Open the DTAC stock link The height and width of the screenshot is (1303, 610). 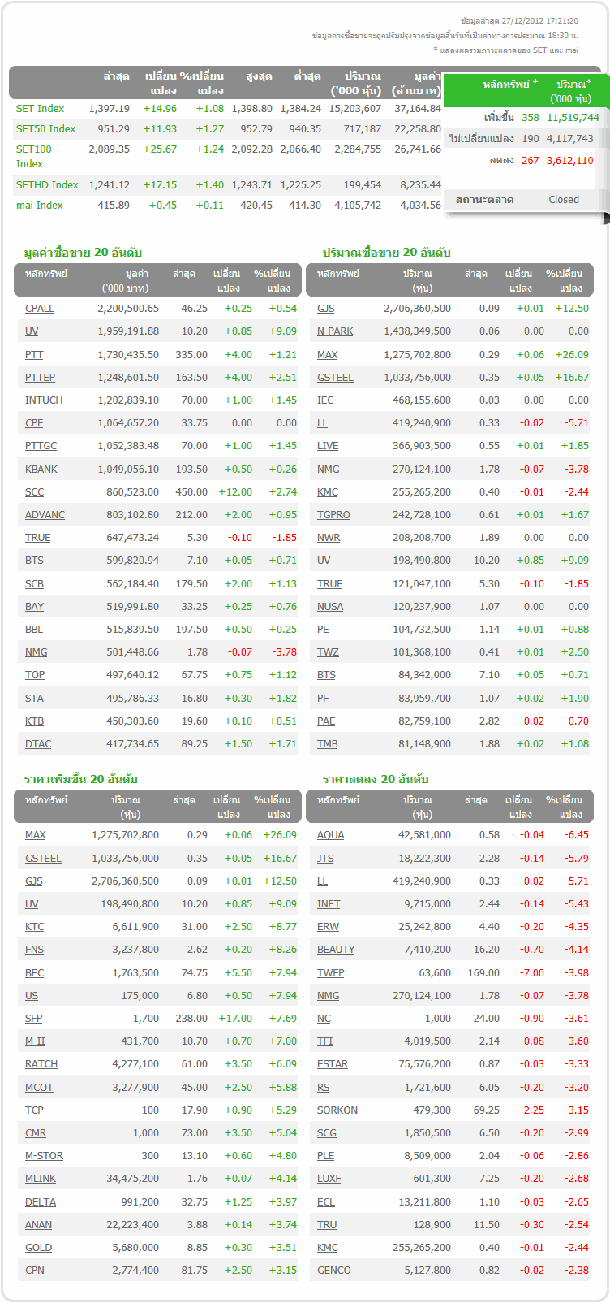tap(38, 744)
